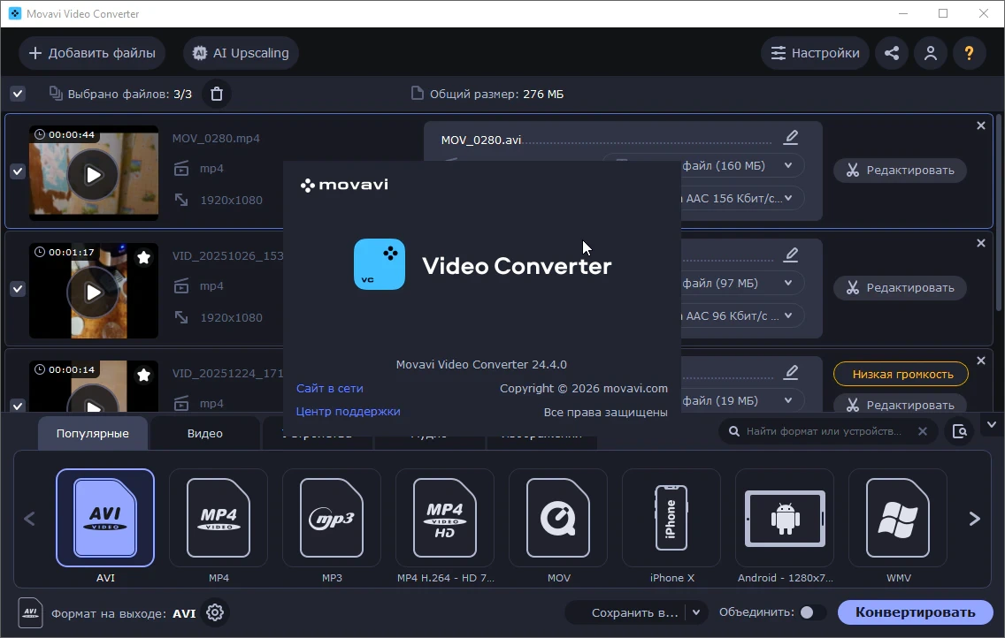Click the MOV_0280.avi output filename
Viewport: 1005px width, 638px height.
click(480, 140)
